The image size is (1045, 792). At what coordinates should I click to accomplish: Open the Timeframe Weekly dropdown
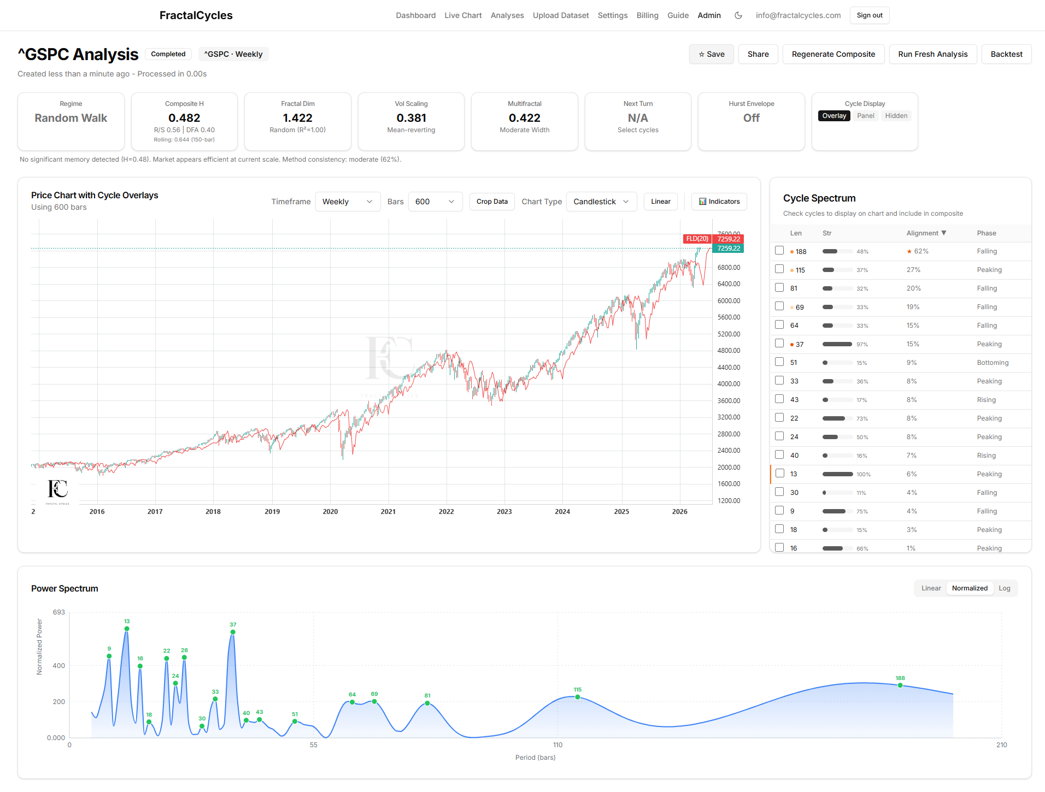pos(348,202)
